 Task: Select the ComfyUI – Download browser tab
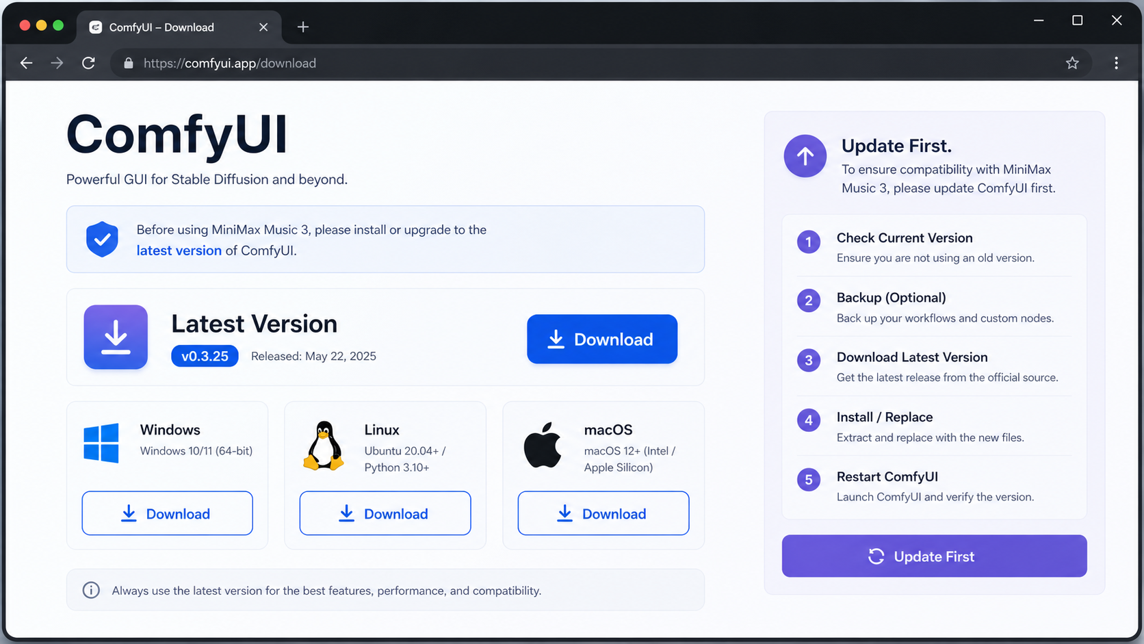179,27
